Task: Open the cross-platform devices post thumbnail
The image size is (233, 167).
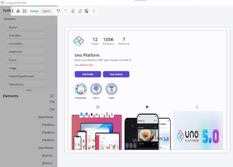Action: 97,131
